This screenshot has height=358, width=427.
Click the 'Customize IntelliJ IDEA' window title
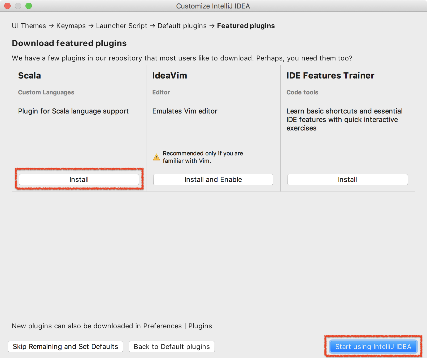pyautogui.click(x=213, y=6)
